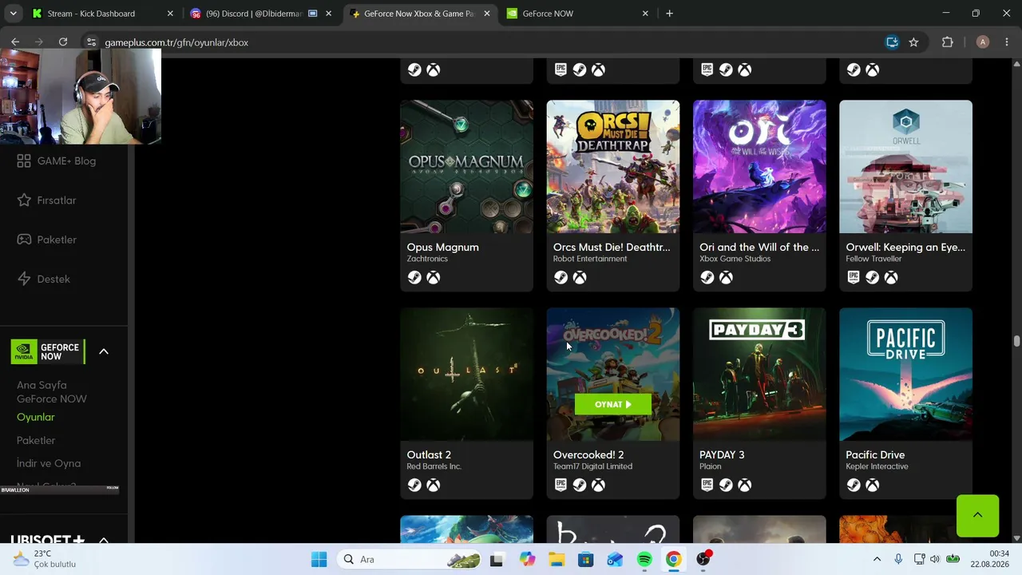Select the GeForce Now Xbox & Game Pass tab
This screenshot has width=1022, height=575.
tap(418, 14)
